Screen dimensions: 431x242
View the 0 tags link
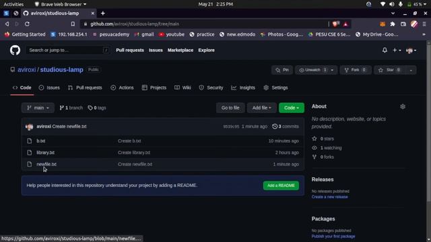coord(97,108)
